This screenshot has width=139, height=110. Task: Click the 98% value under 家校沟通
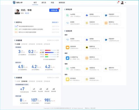[48, 100]
